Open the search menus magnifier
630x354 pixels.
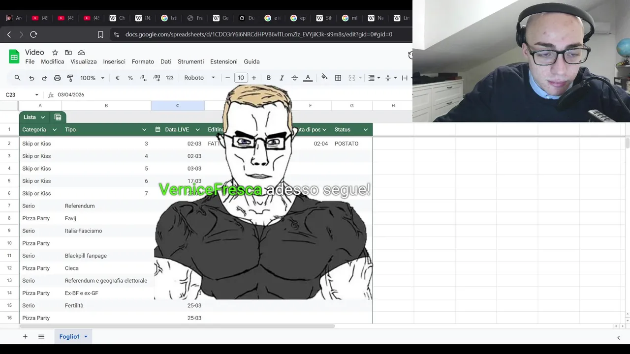(17, 78)
